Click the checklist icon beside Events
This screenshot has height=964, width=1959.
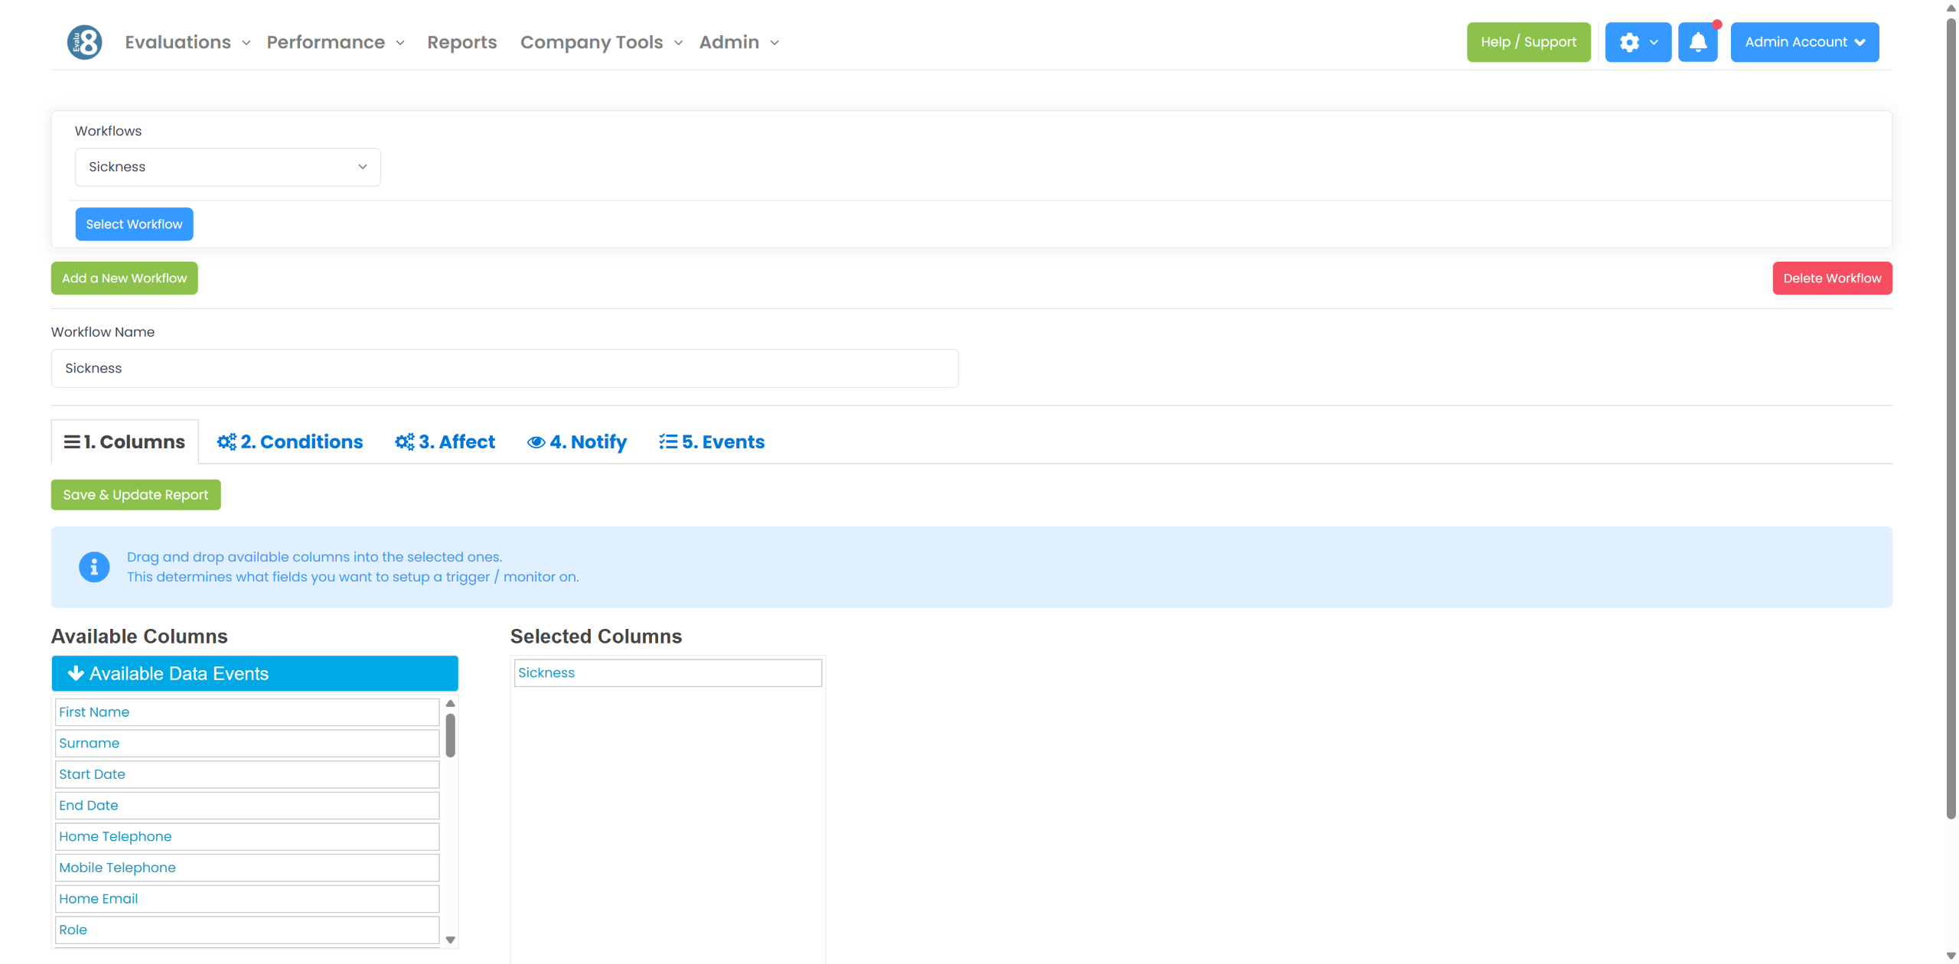pos(667,442)
